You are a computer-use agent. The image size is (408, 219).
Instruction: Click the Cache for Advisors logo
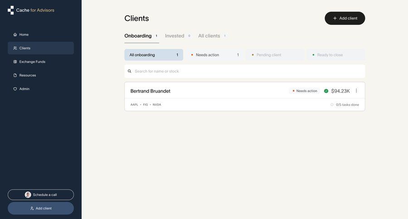tap(31, 10)
